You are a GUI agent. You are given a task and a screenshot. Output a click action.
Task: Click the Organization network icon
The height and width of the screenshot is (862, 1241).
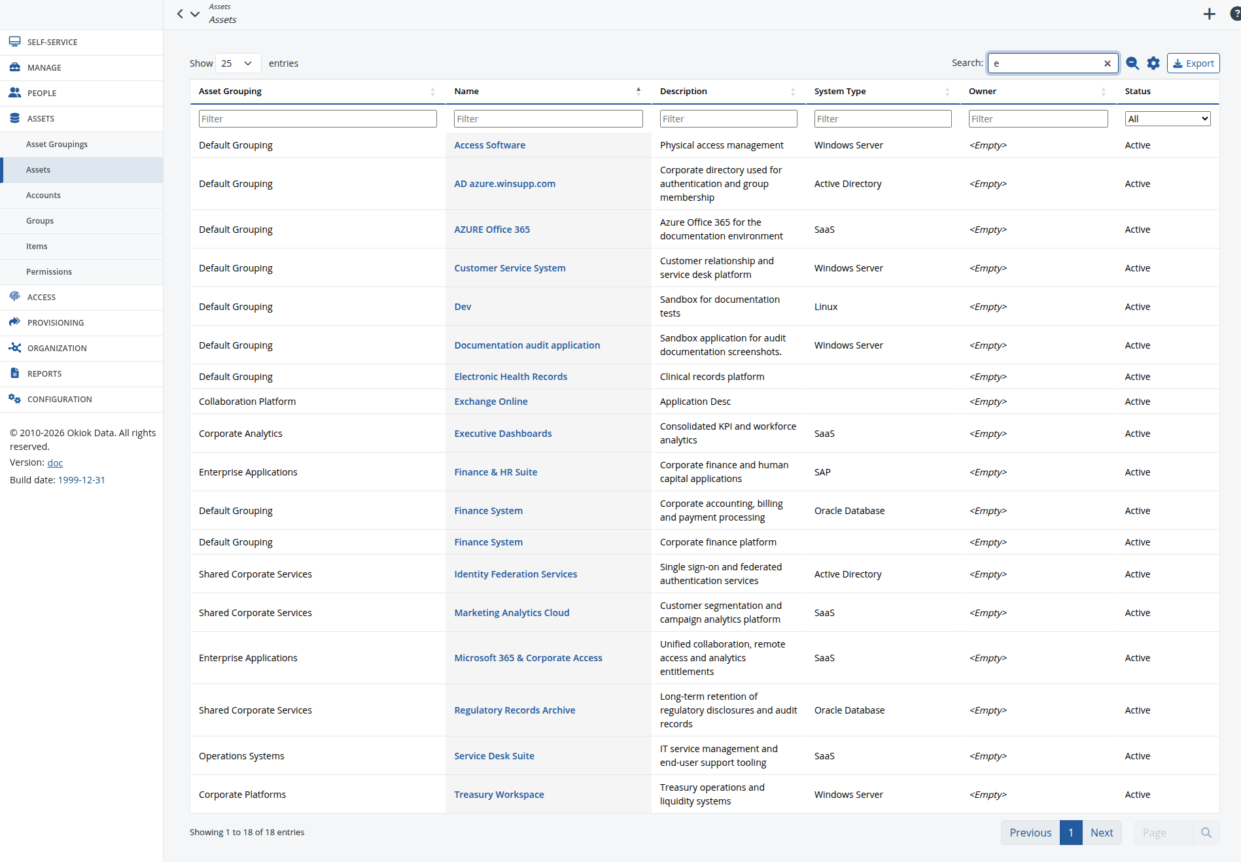(14, 348)
